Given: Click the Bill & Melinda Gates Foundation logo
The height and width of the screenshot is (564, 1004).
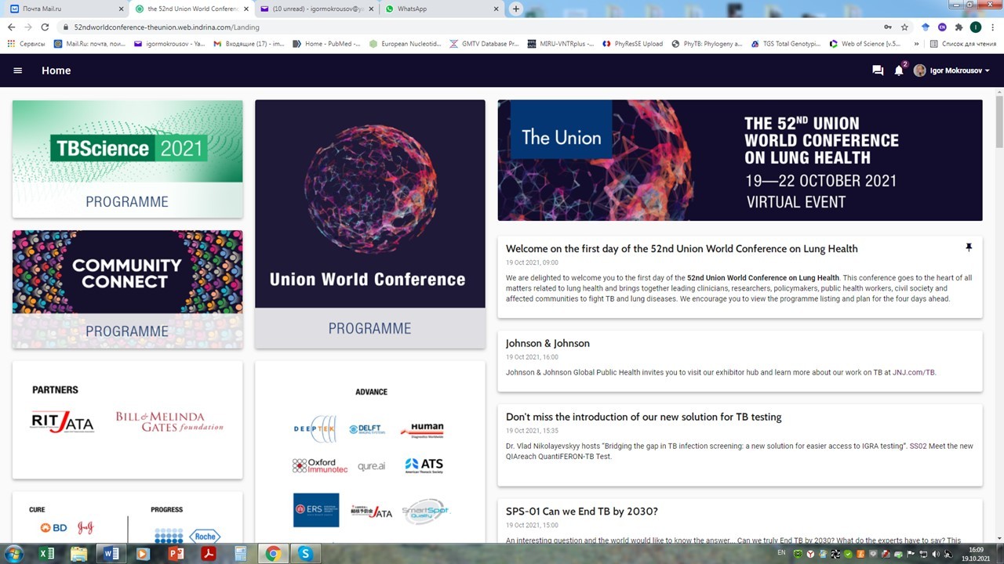Looking at the screenshot, I should click(x=169, y=421).
